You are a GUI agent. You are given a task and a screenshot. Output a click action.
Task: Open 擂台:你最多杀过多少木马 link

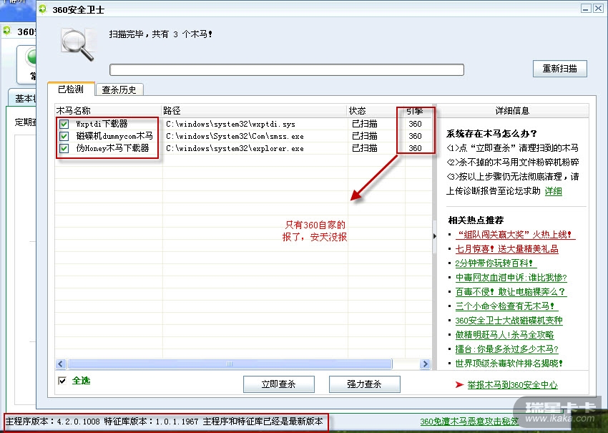[507, 349]
